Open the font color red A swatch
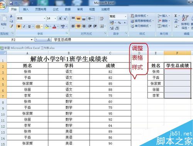 pos(54,26)
